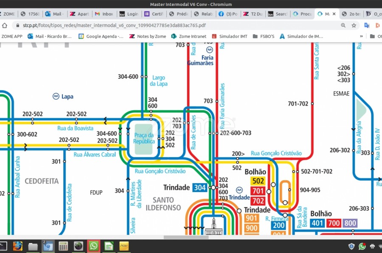Viewport: 382px width, 253px height.
Task: Click the URL address bar
Action: [x=170, y=25]
